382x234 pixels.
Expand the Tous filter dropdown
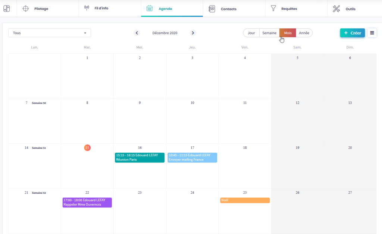[x=50, y=33]
